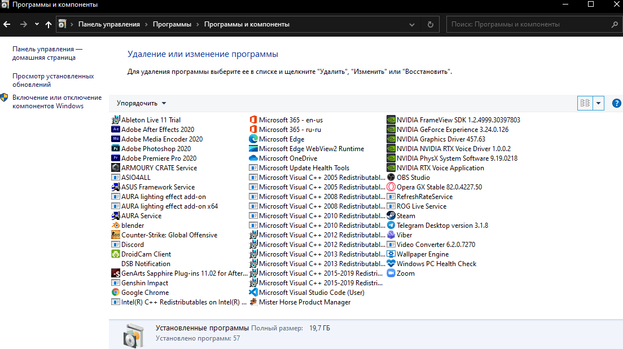Select the RefreshRateService entry

(420, 197)
